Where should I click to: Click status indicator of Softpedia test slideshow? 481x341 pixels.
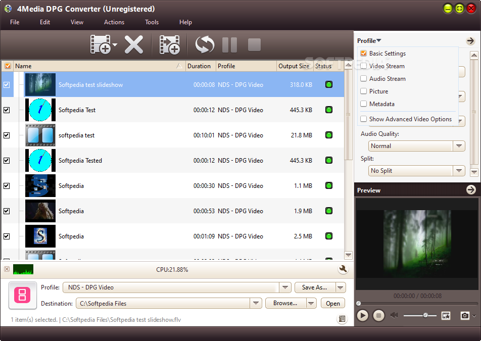coord(329,84)
